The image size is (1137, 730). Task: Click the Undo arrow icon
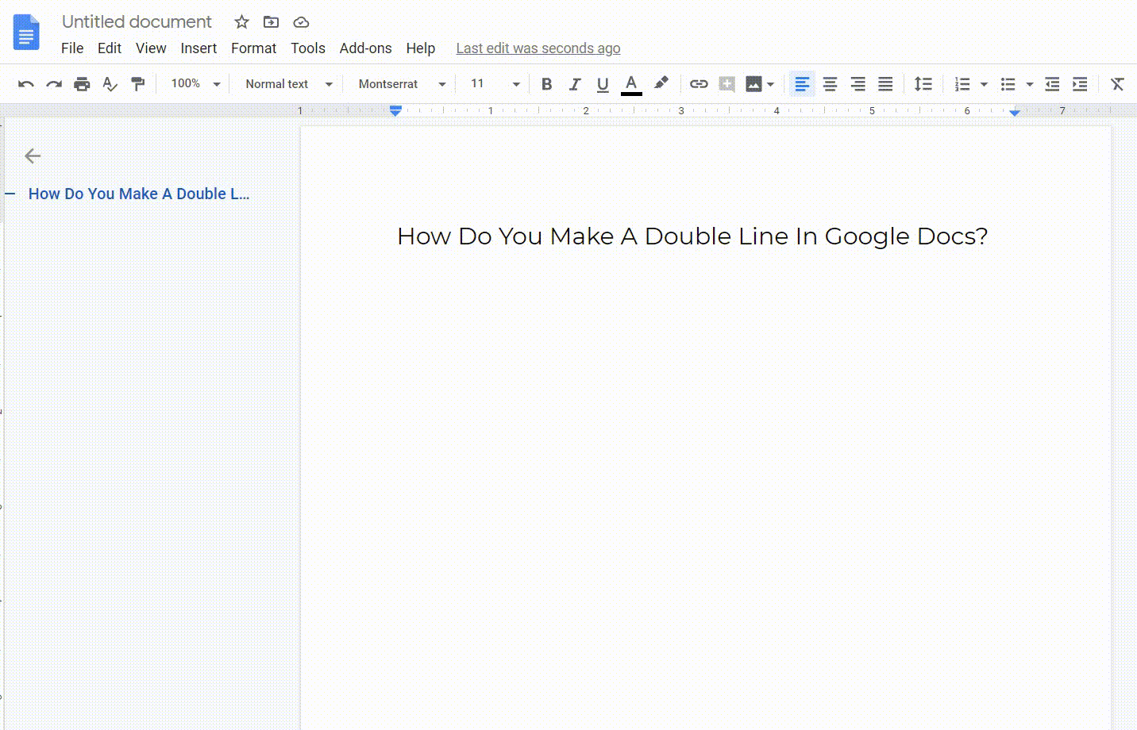25,84
